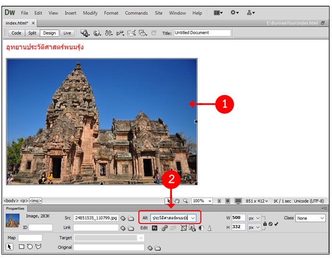This screenshot has width=332, height=260.
Task: Expand the Class dropdown
Action: click(322, 218)
